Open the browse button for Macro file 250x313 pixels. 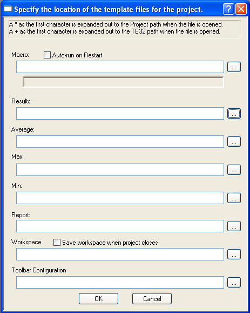tap(234, 67)
